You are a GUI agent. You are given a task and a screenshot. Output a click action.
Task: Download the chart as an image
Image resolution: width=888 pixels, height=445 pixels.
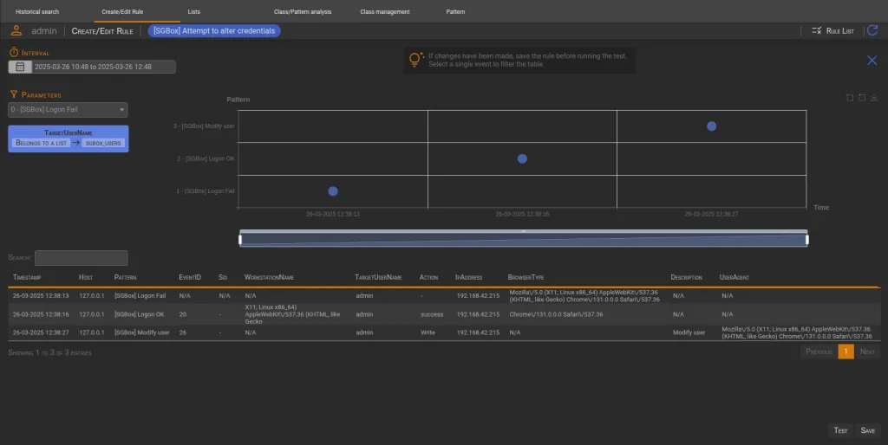(x=874, y=98)
